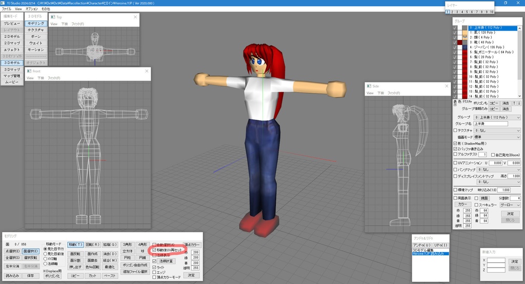
Task: Toggle the ライト checkbox
Action: (x=154, y=267)
